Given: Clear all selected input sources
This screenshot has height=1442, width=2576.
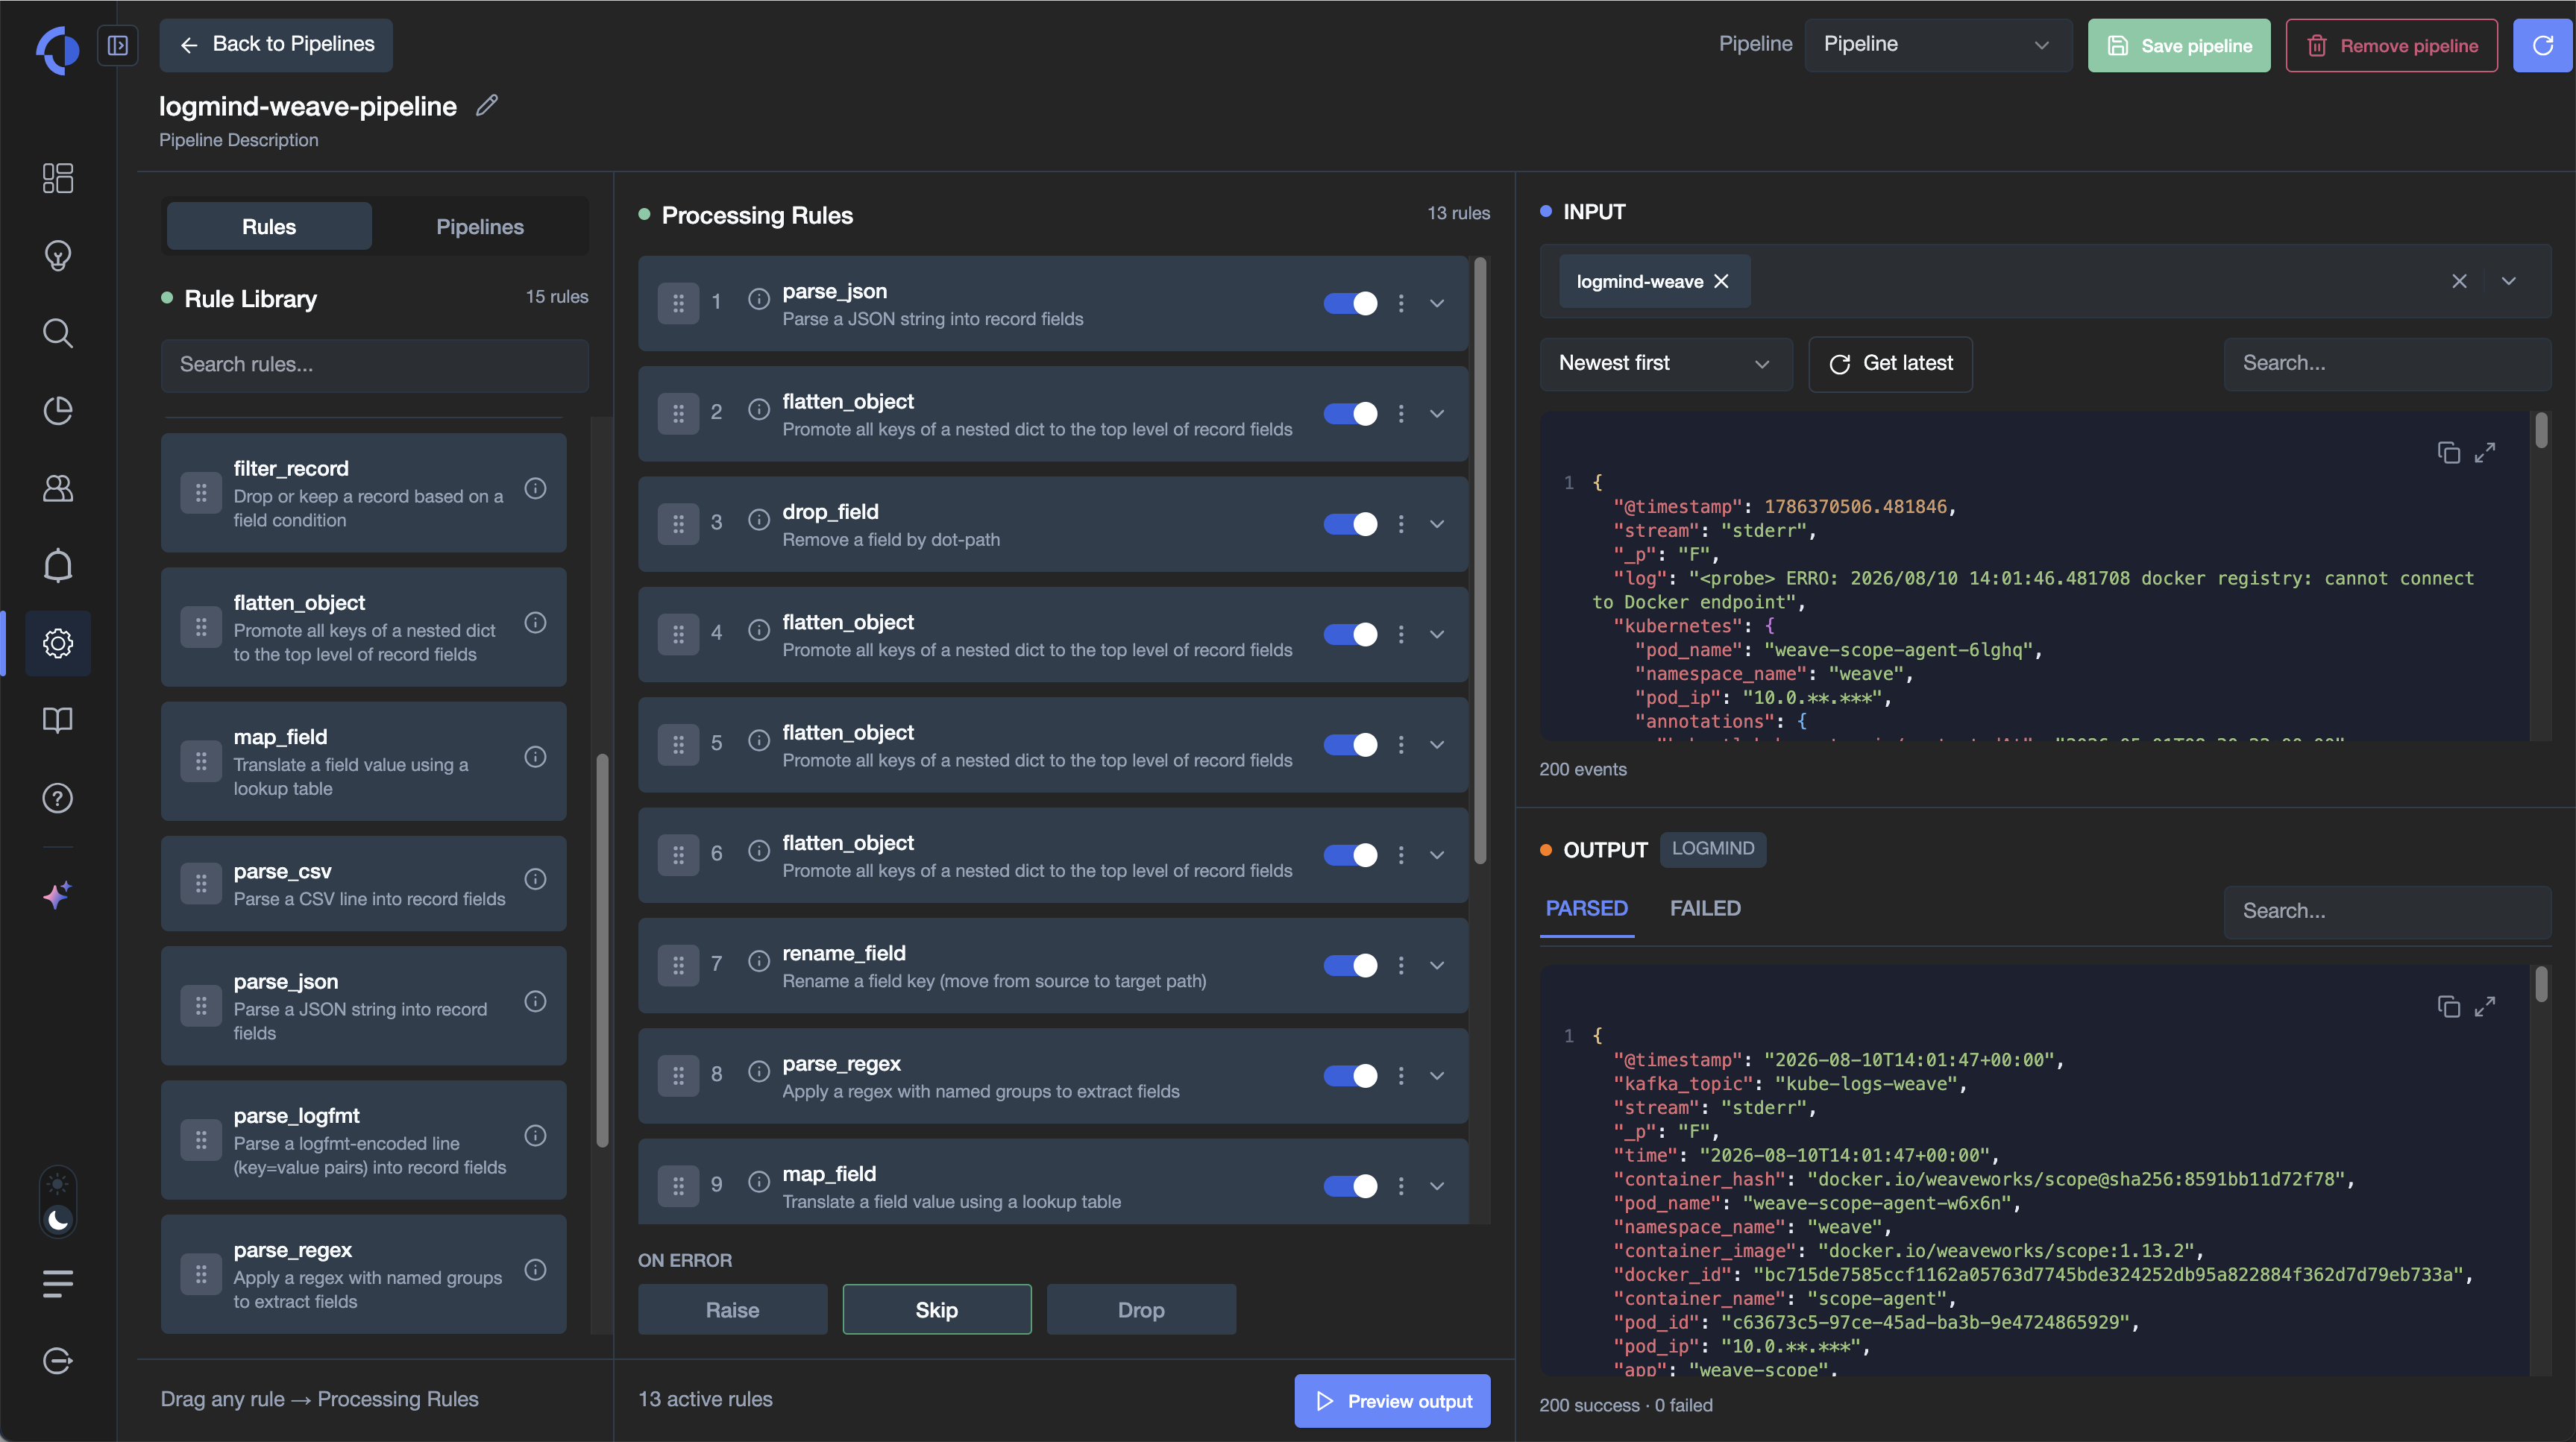Looking at the screenshot, I should click(x=2460, y=281).
